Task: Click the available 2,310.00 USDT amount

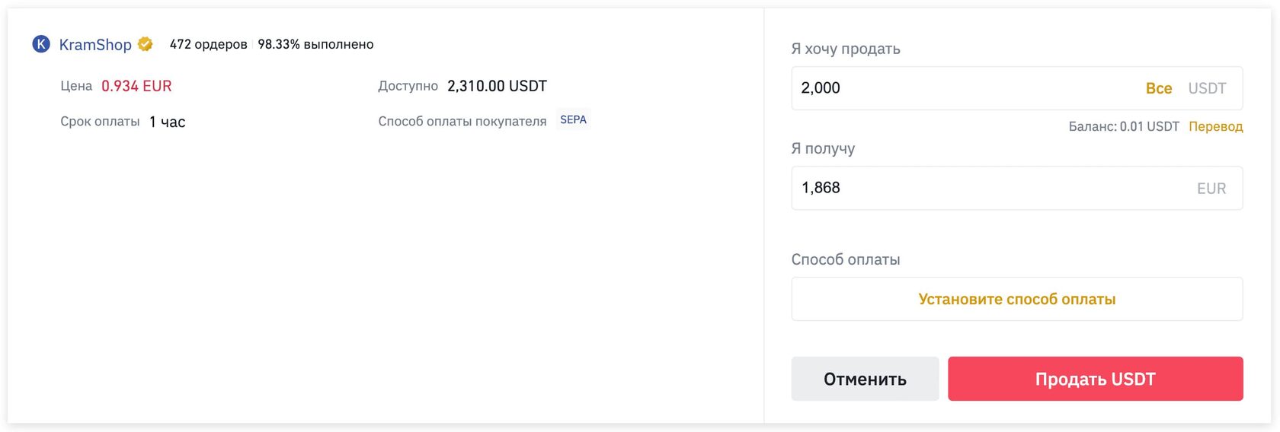Action: 497,86
